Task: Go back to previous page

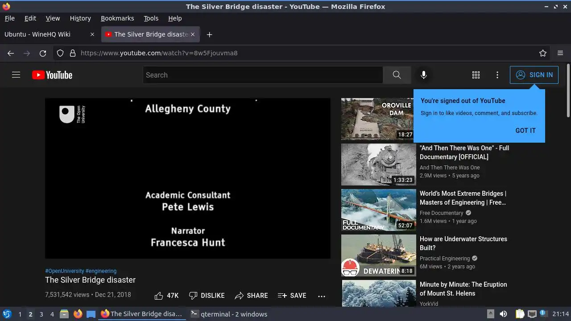Action: [11, 53]
